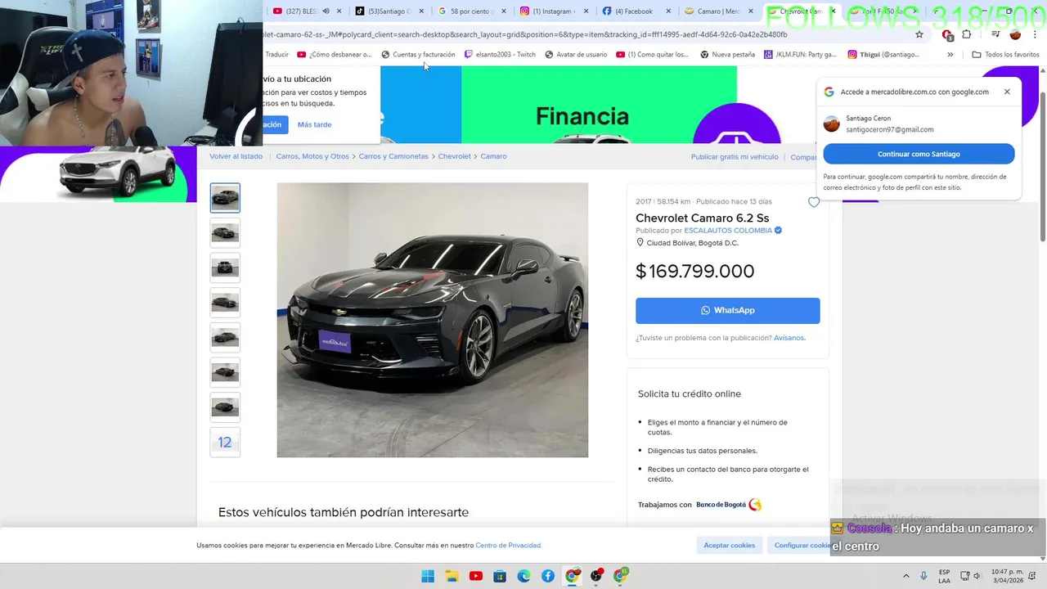Mute the audio icon on YouTube tab
This screenshot has width=1047, height=589.
[x=326, y=11]
